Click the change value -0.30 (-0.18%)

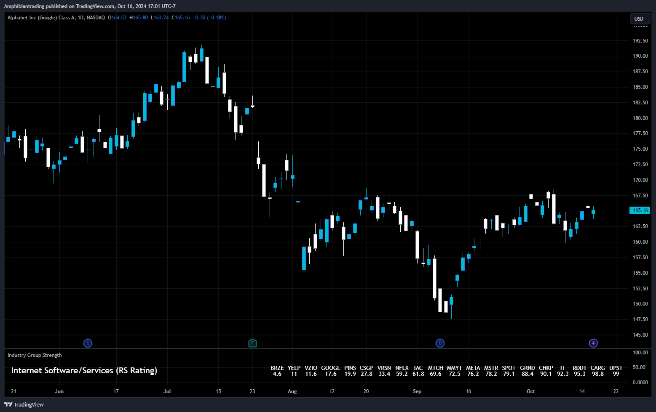coord(209,18)
